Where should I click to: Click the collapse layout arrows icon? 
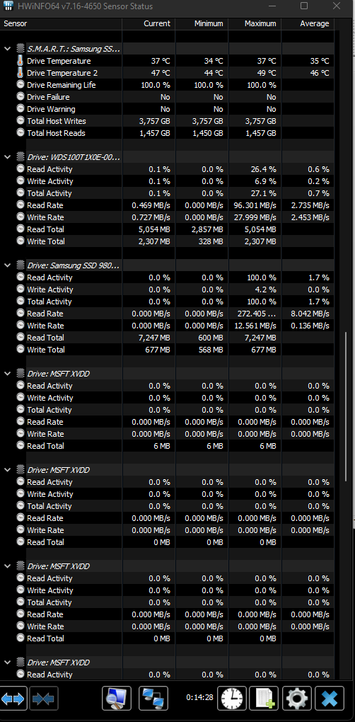tap(44, 699)
